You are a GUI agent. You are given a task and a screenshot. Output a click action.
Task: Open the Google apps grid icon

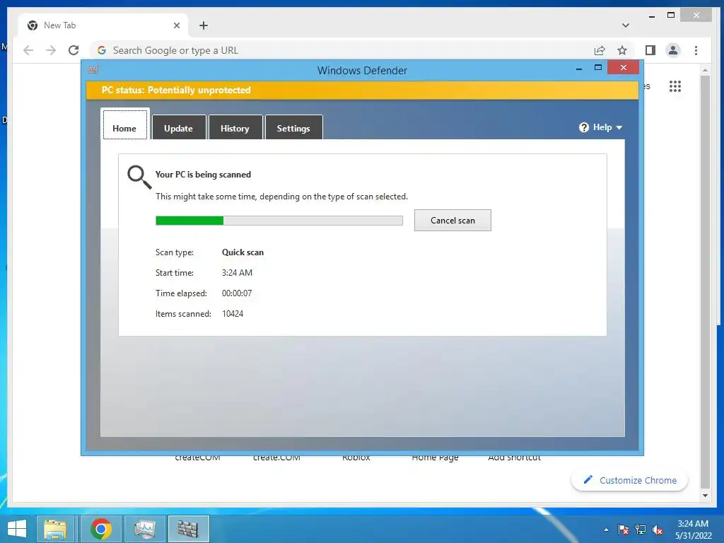click(675, 86)
